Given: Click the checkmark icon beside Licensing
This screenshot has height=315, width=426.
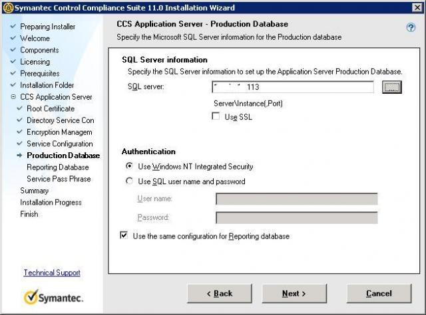Looking at the screenshot, I should 13,61.
